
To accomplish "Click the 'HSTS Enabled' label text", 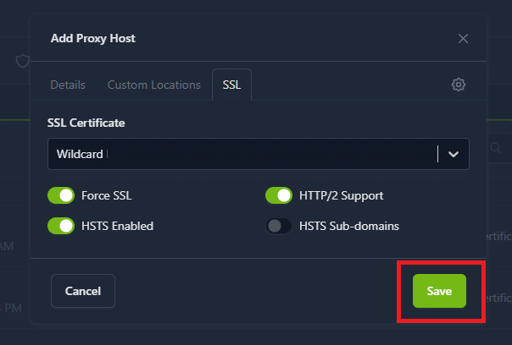I will (117, 226).
